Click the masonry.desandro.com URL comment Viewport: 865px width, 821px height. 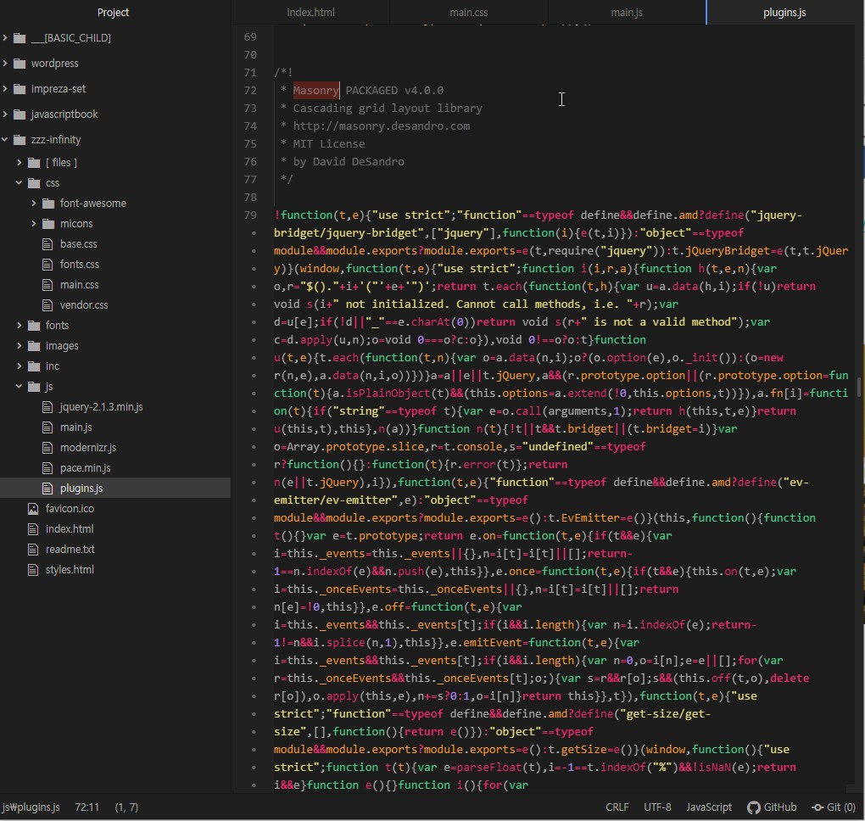point(382,126)
